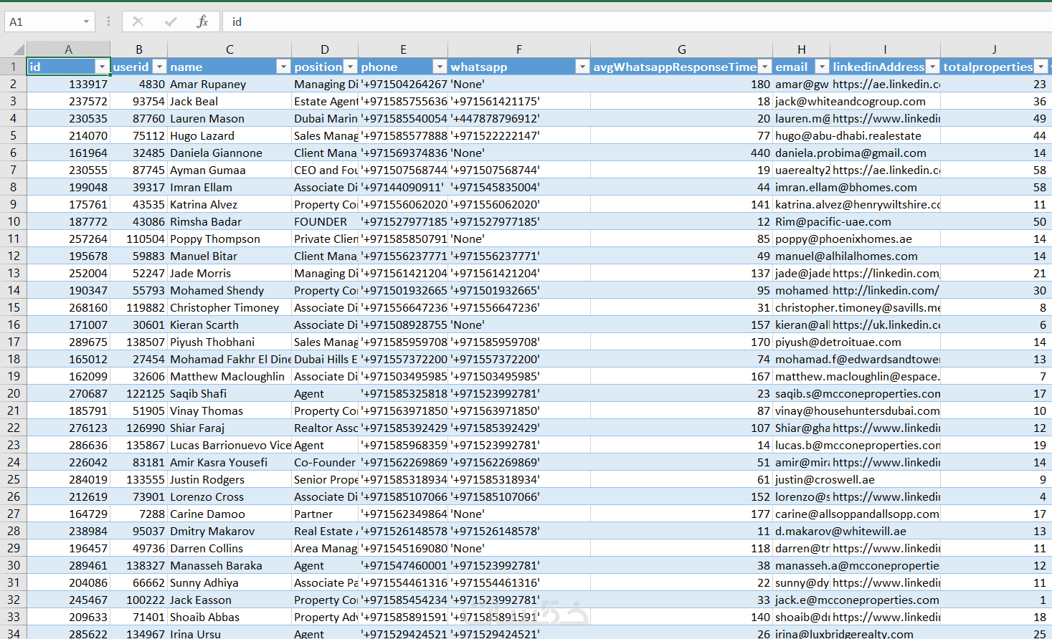
Task: Select the userid cell 75112
Action: [x=139, y=135]
